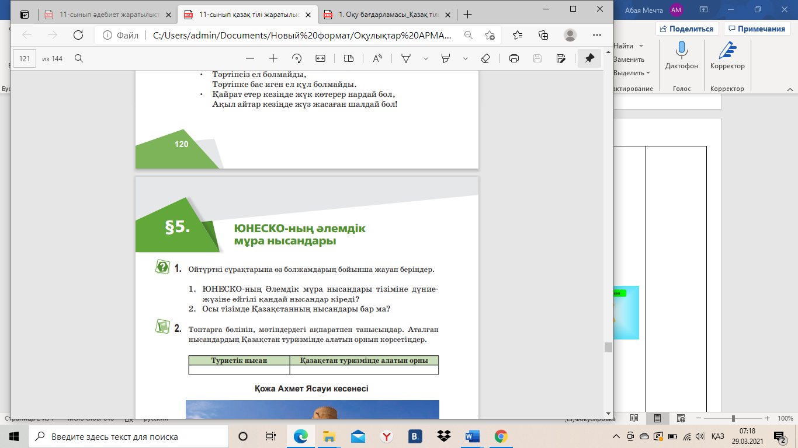Click the 100% zoom level in Word

(785, 418)
